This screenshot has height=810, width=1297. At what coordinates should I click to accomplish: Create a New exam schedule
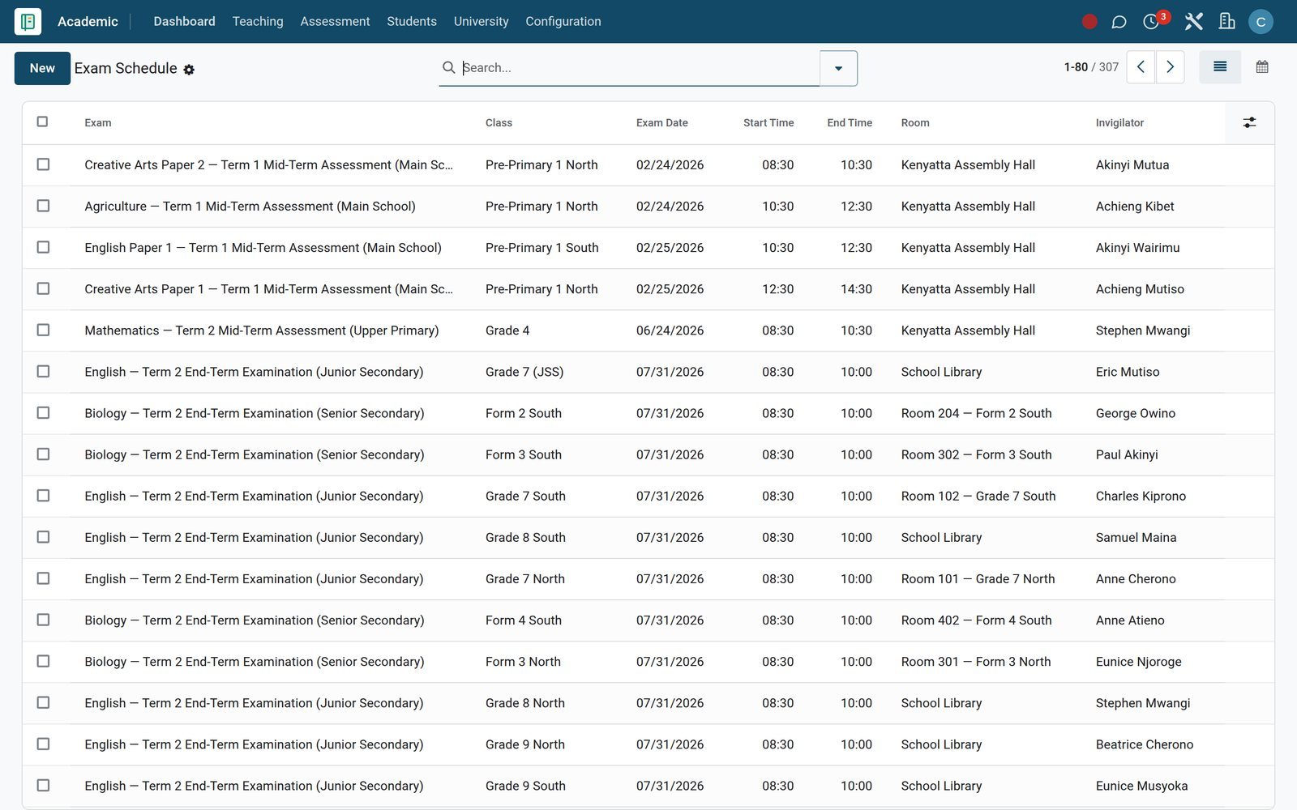click(x=42, y=68)
